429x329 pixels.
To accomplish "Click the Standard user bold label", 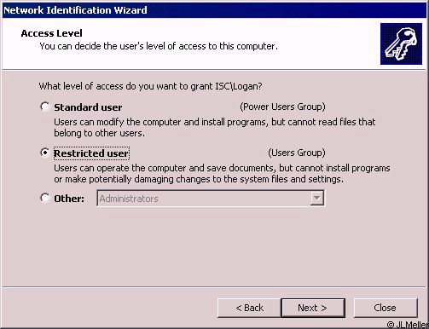I will coord(88,107).
